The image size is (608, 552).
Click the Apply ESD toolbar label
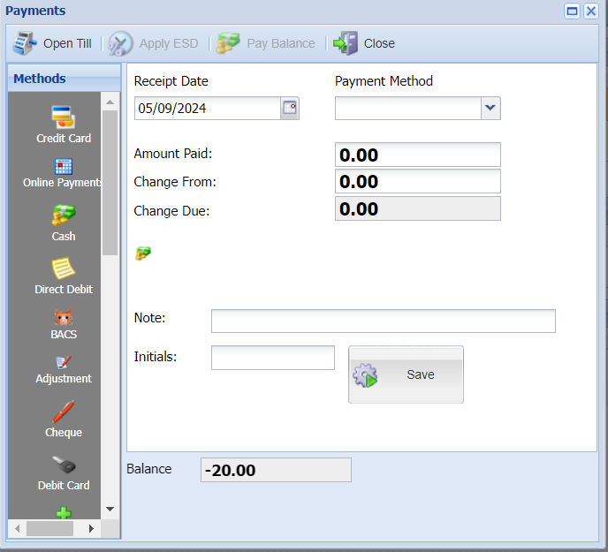(169, 43)
